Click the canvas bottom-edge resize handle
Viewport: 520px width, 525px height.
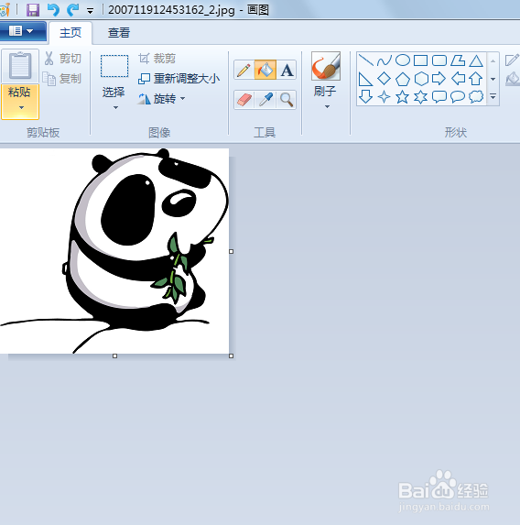[x=114, y=355]
